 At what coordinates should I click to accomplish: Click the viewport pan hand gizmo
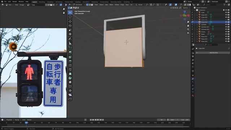tap(188, 26)
